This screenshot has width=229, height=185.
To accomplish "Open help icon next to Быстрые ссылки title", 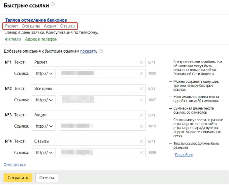I will pos(52,4).
